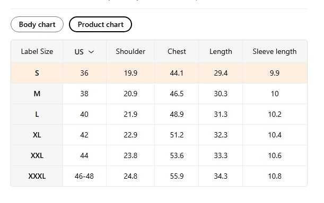Click the 46-48 US size cell
324x203 pixels.
(x=84, y=176)
